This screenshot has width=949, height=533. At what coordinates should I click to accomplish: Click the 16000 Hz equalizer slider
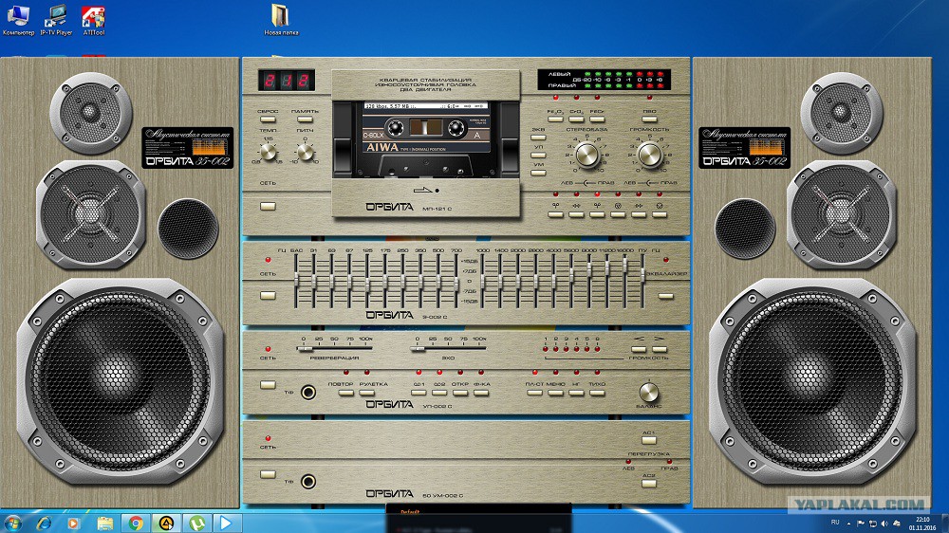point(625,282)
